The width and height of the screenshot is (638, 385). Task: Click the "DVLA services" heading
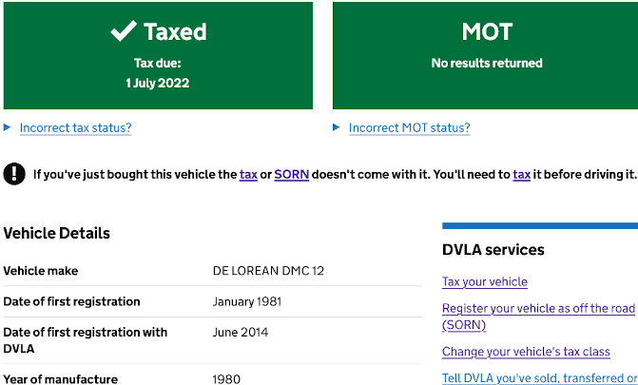[493, 250]
